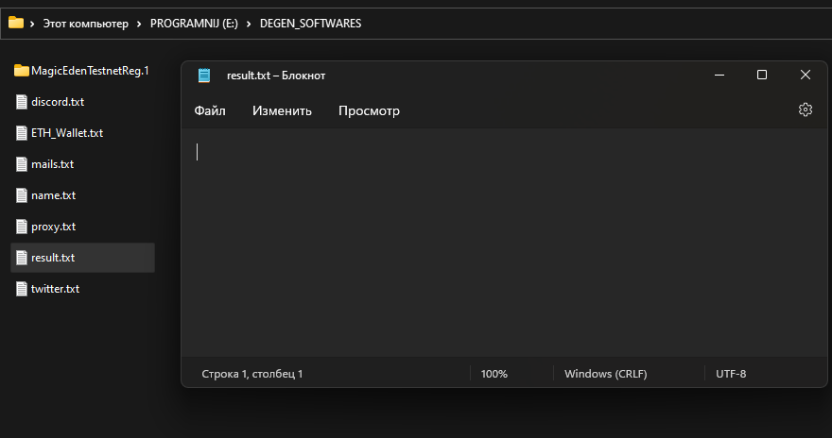Screen dimensions: 832x438
Task: Click the discord.txt file icon
Action: pyautogui.click(x=21, y=102)
